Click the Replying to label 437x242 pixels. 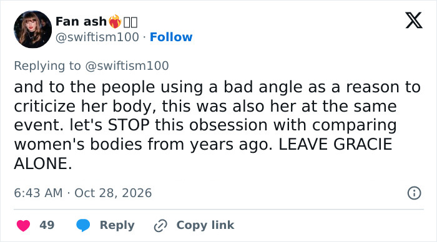47,66
